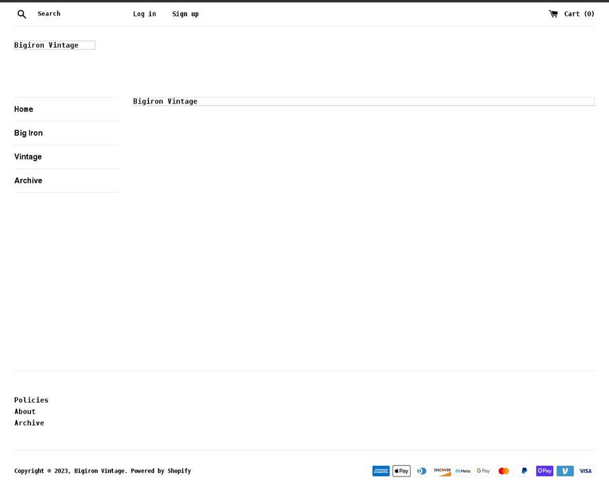Open the cart icon next to Cart (0)
609x491 pixels.
point(553,13)
